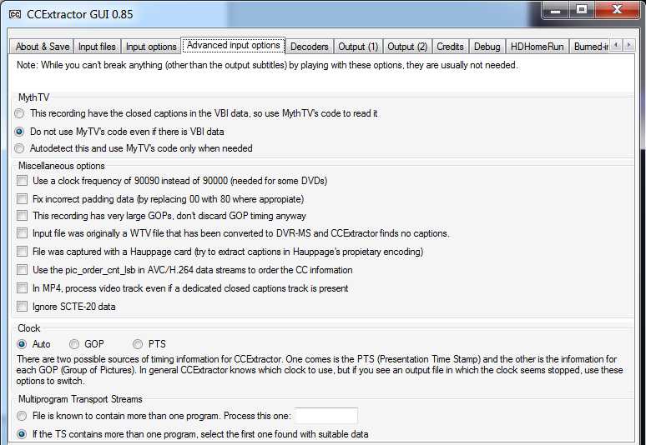Open the partially visible Burned-in tab

click(x=589, y=47)
